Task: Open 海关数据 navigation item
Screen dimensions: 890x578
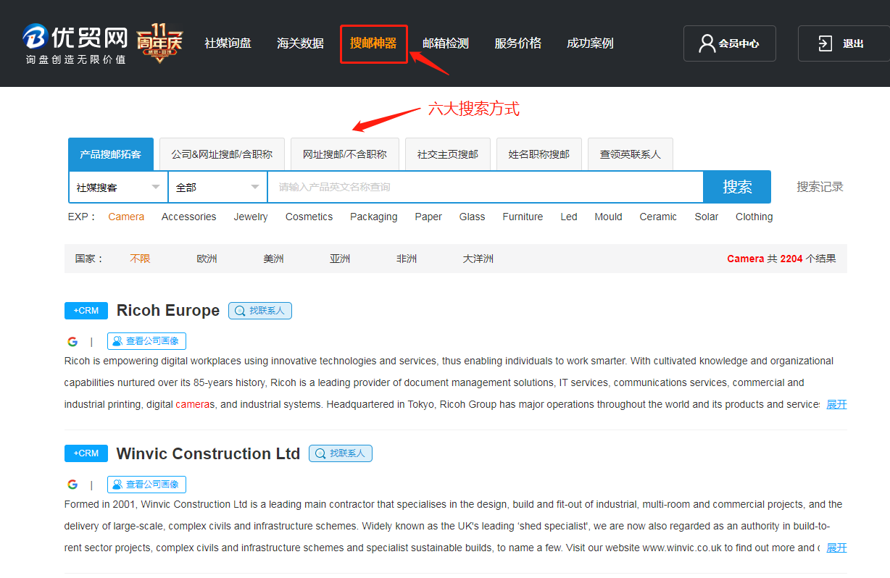Action: pos(300,43)
